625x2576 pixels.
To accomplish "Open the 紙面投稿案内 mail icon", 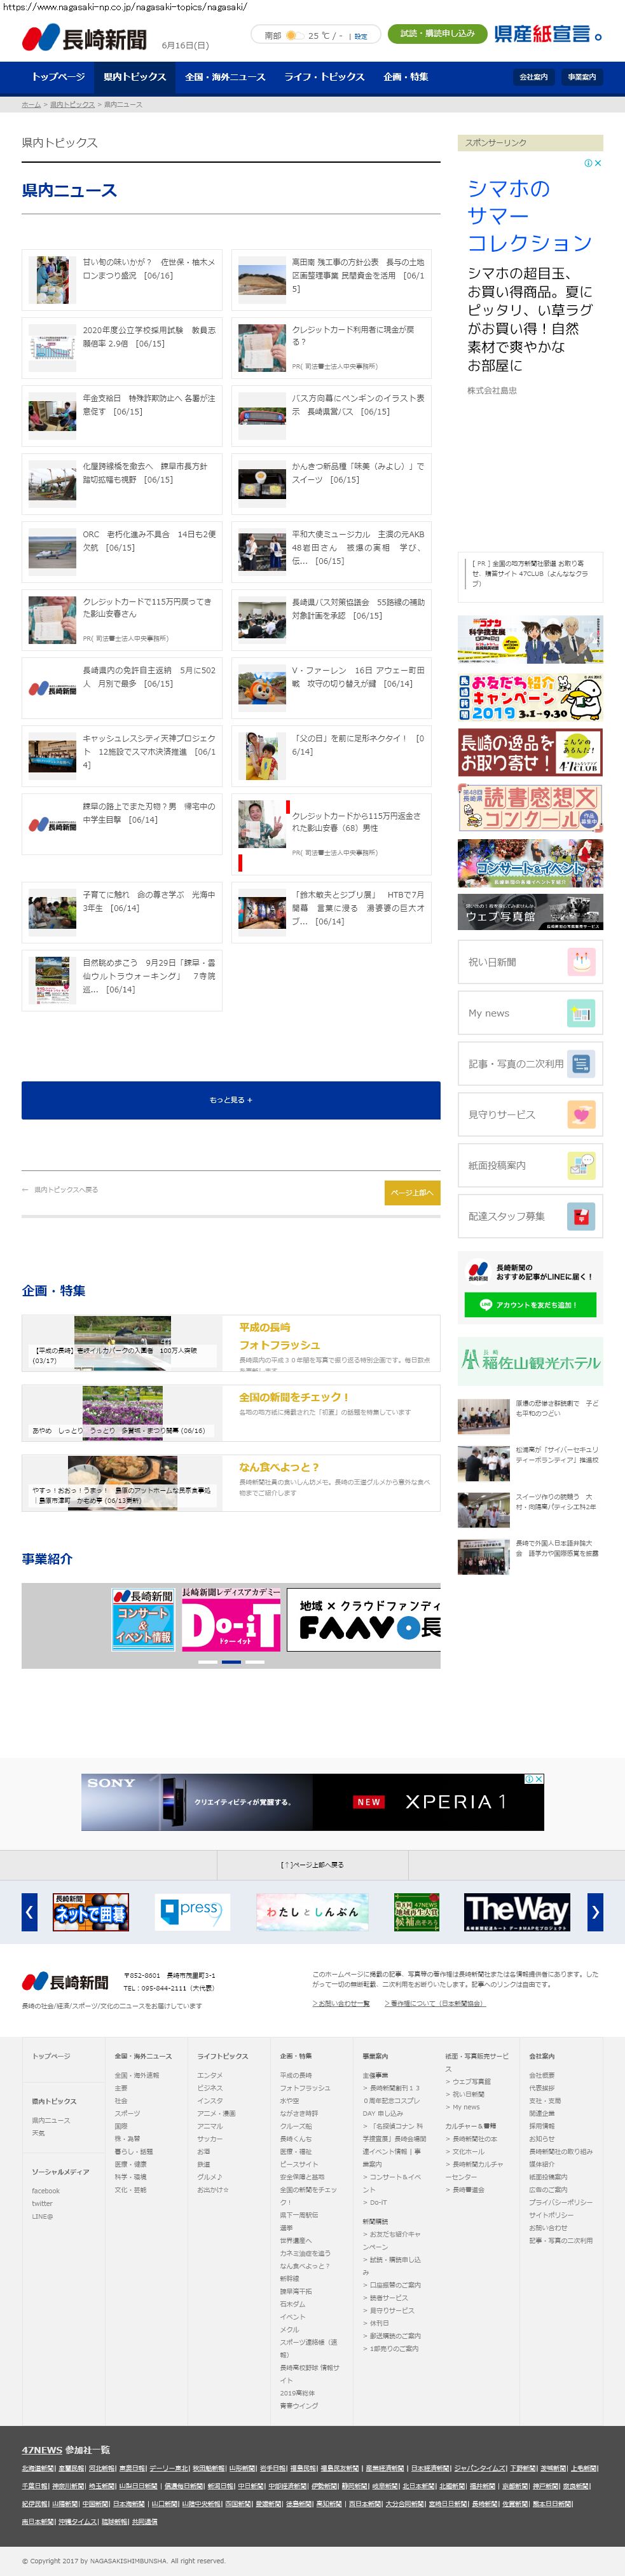I will 580,1165.
